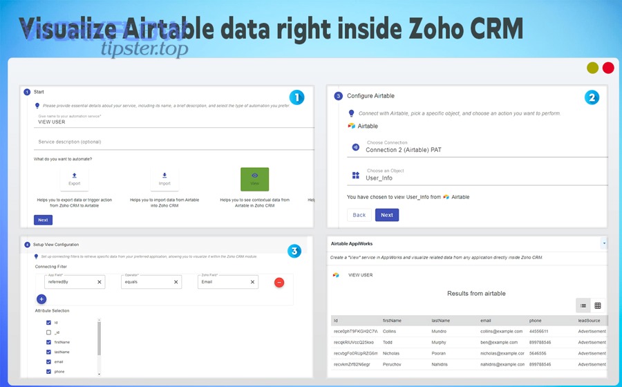The height and width of the screenshot is (387, 622).
Task: Select the green View automation tile
Action: (254, 179)
